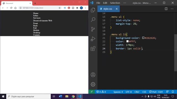Click the #262626 color swatch
Viewport: 177px width, 99px height.
point(143,38)
